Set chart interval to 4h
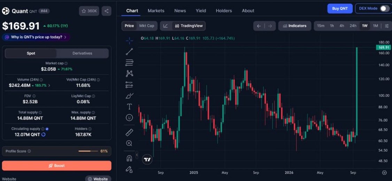This screenshot has height=181, width=392. pos(342,26)
